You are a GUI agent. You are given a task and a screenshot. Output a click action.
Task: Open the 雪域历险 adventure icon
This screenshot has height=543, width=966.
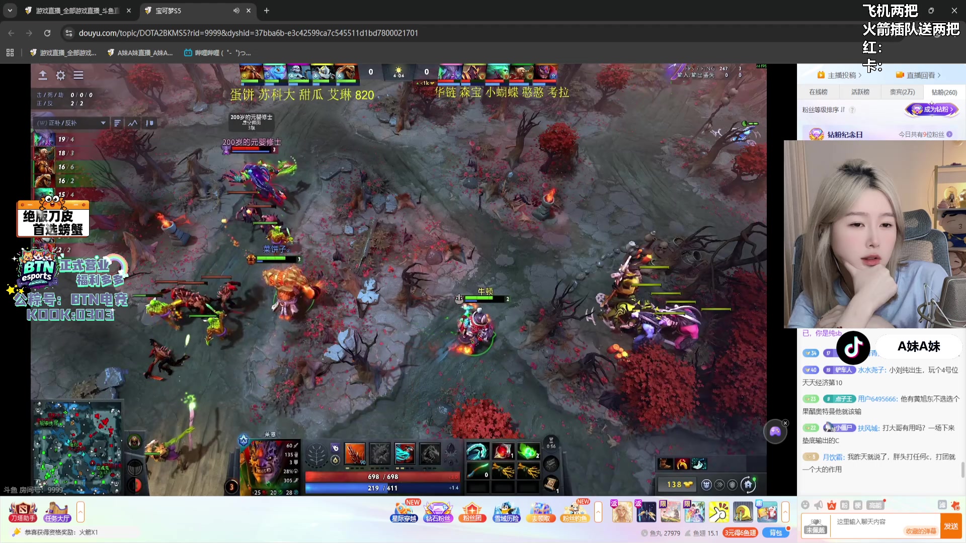[506, 512]
